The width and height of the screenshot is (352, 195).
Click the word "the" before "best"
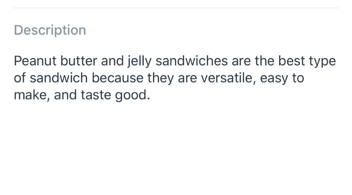264,61
